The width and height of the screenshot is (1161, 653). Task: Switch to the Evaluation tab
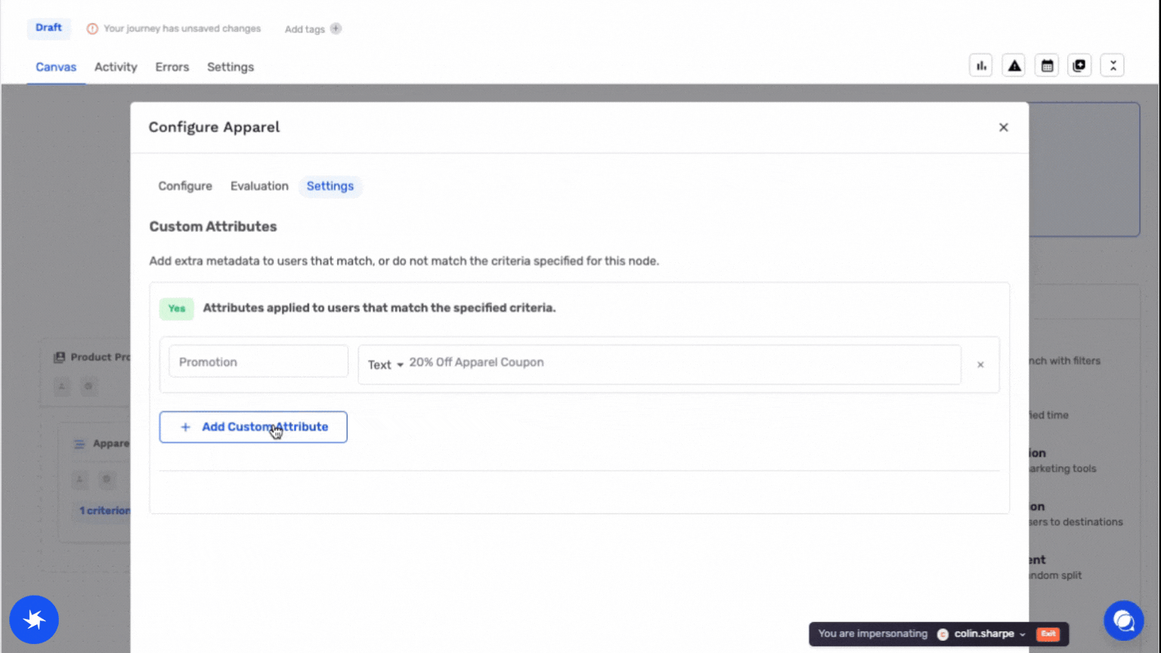coord(259,186)
